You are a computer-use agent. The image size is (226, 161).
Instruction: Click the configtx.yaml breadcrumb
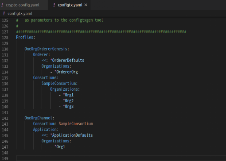[20, 14]
